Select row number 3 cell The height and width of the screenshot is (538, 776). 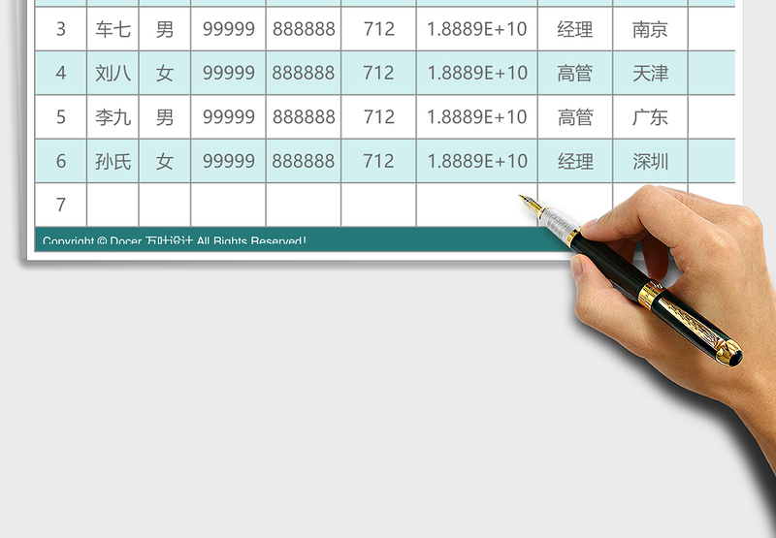(x=61, y=29)
